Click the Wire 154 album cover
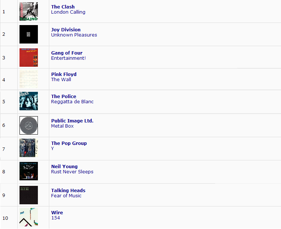 (29, 217)
